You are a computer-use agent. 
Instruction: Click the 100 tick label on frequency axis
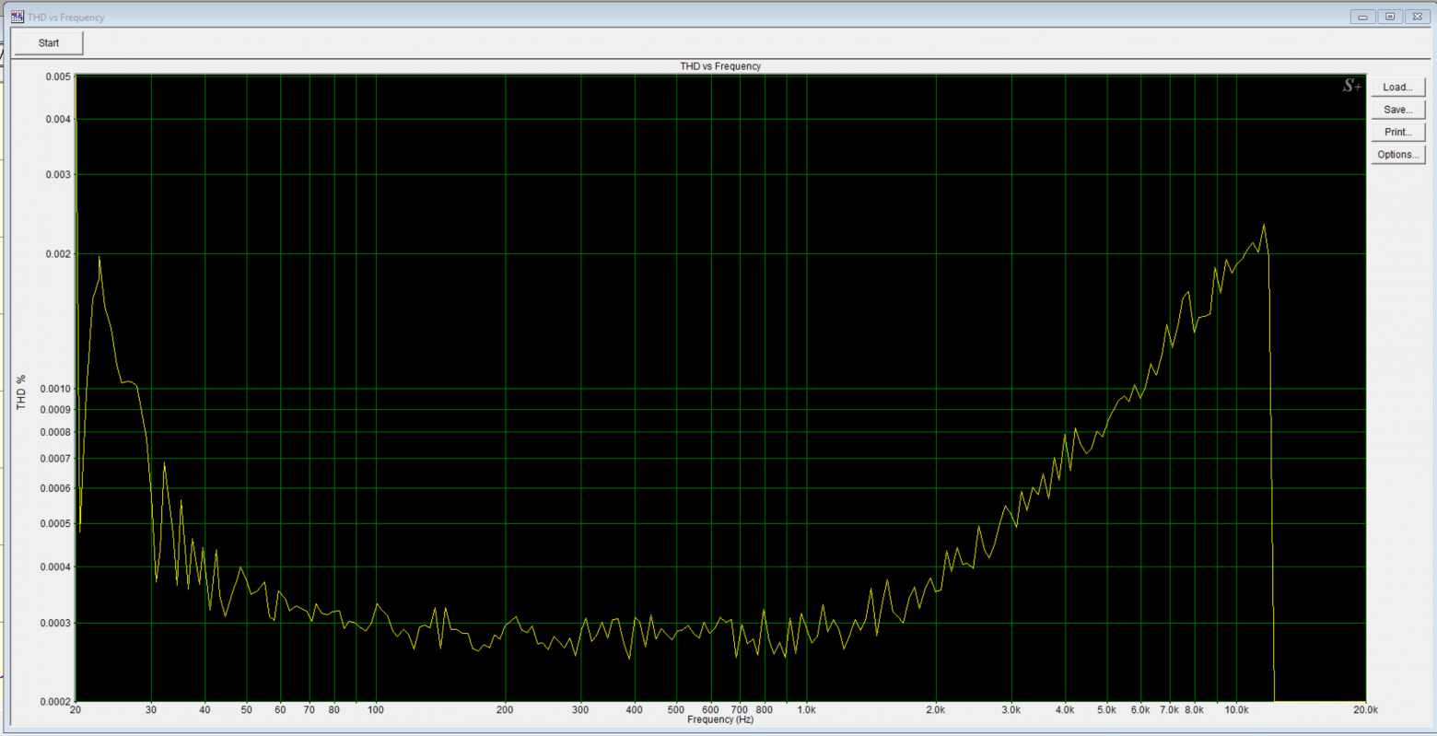376,710
